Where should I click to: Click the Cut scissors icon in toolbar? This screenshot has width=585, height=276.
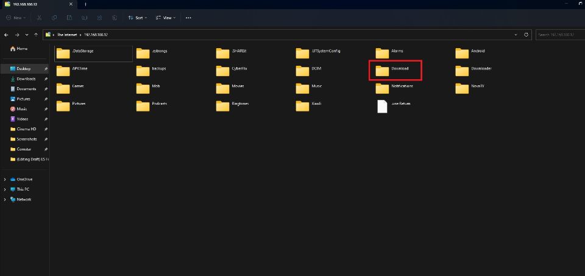click(x=39, y=18)
